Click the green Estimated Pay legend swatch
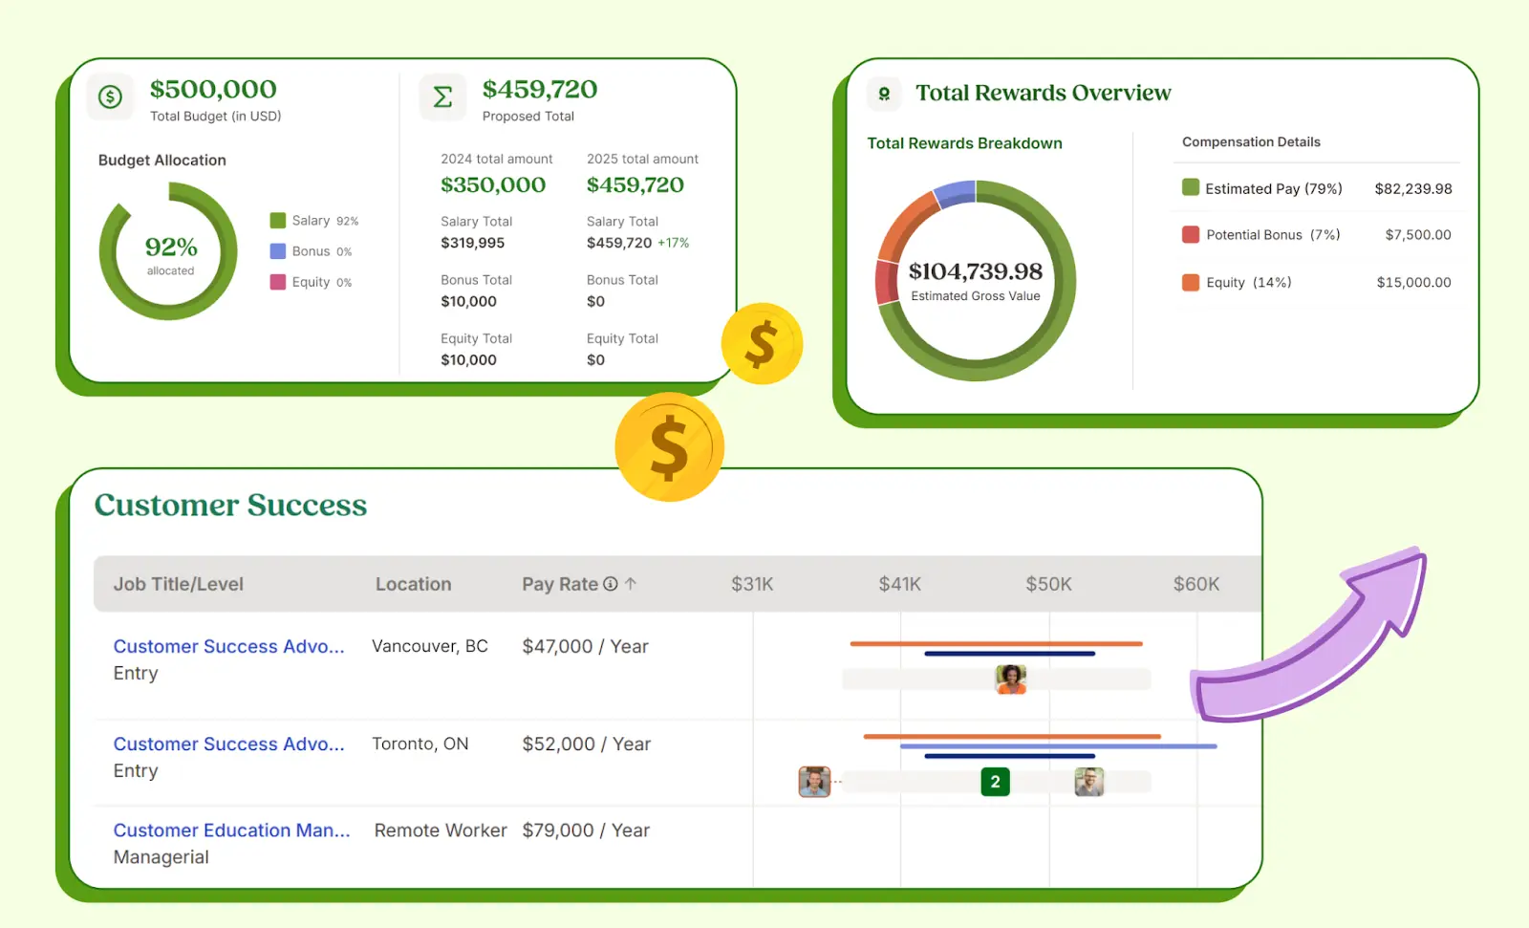Screen dimensions: 1529x928 coord(1191,187)
